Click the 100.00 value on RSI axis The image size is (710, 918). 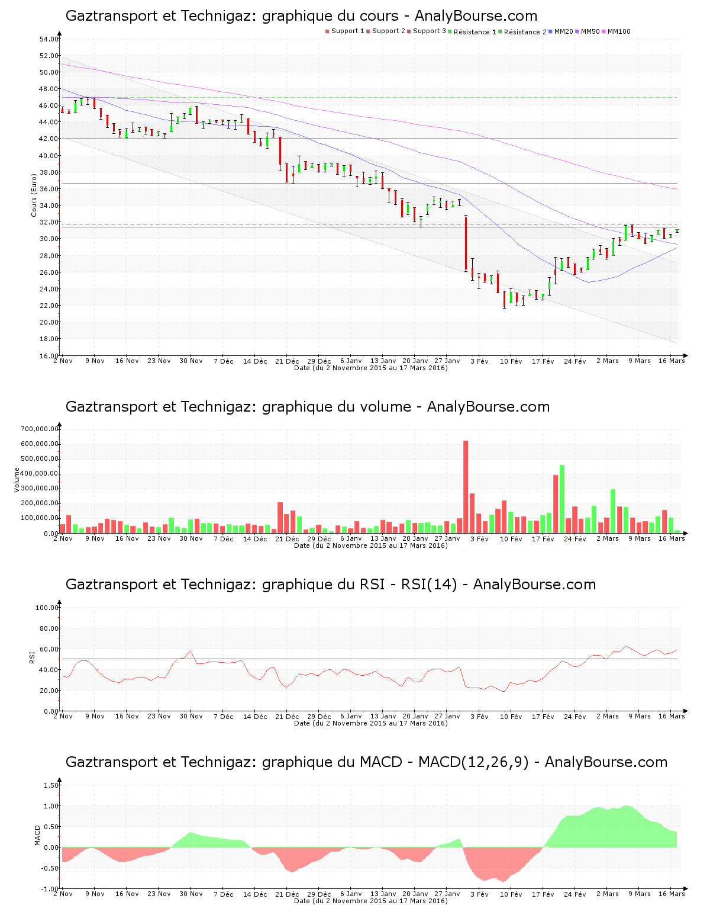click(x=47, y=608)
